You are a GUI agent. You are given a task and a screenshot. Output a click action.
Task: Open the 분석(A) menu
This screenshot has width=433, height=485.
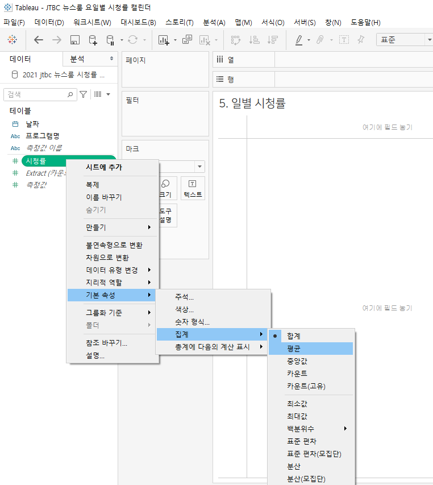pos(214,23)
